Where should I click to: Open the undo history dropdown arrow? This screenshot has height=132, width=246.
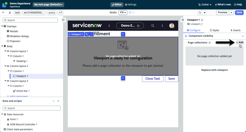(204, 12)
